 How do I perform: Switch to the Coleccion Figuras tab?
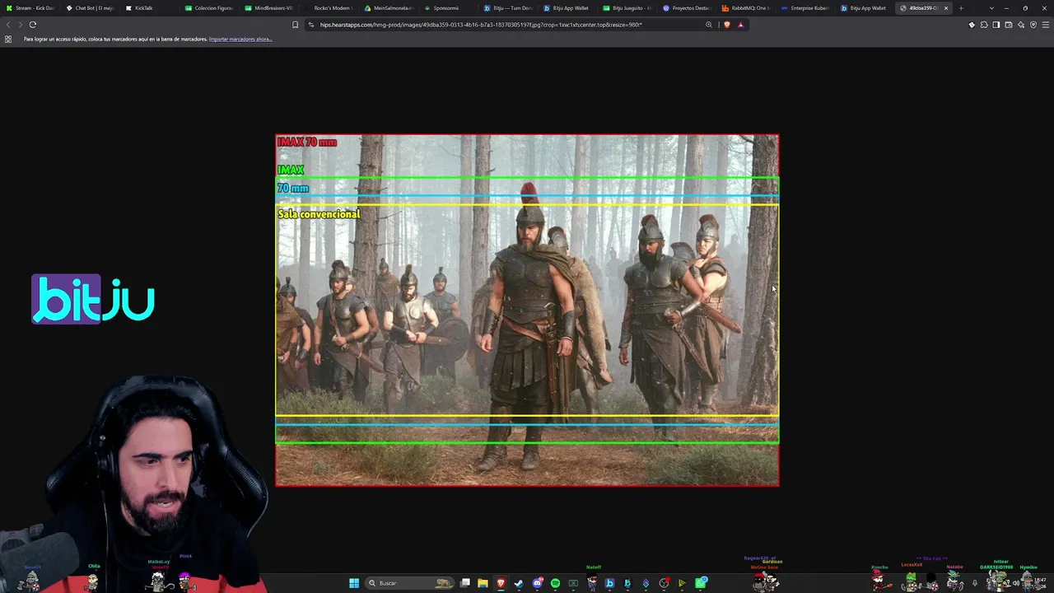click(211, 8)
